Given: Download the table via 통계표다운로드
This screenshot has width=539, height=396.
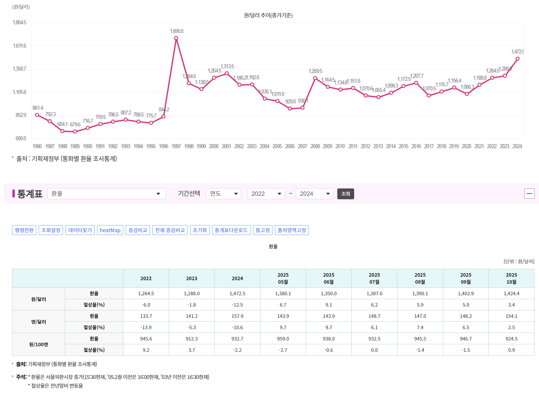Looking at the screenshot, I should (231, 230).
